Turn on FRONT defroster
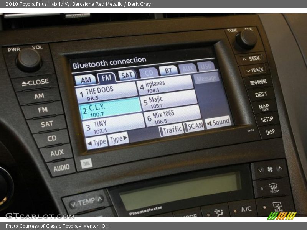Screen dimensions: 307x230 (x=274, y=188)
